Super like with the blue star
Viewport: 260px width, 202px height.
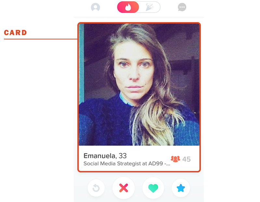(x=181, y=188)
